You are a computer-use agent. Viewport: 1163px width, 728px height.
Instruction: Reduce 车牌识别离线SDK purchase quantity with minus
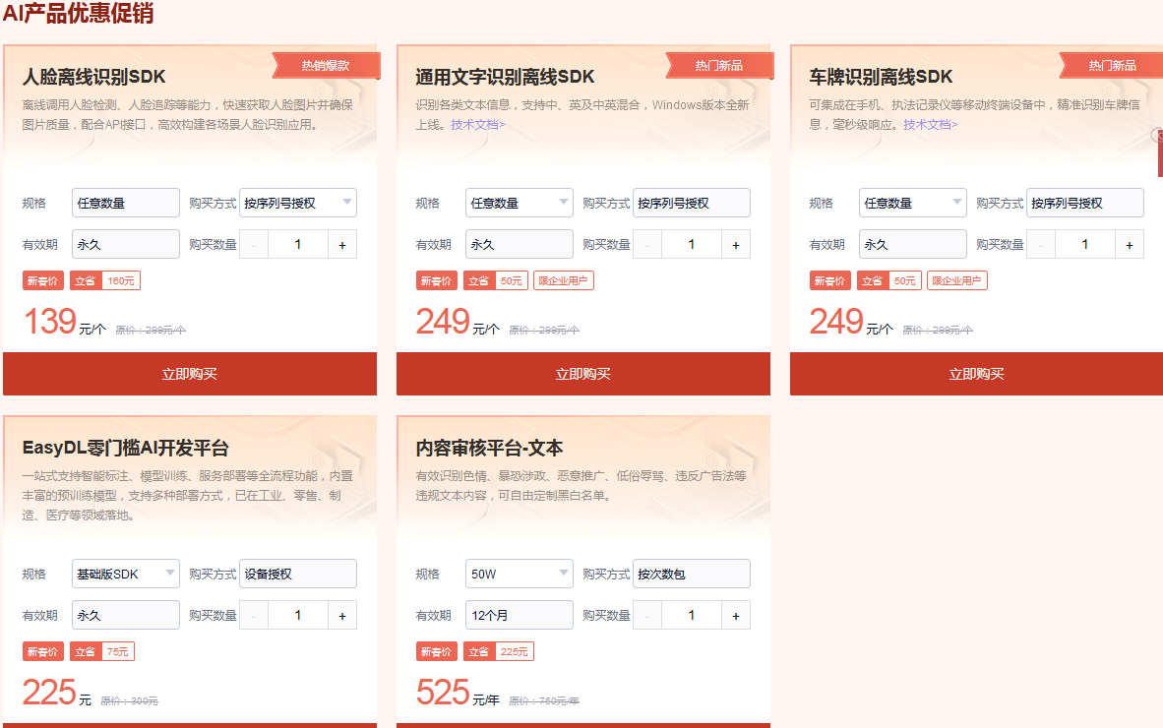tap(1041, 245)
